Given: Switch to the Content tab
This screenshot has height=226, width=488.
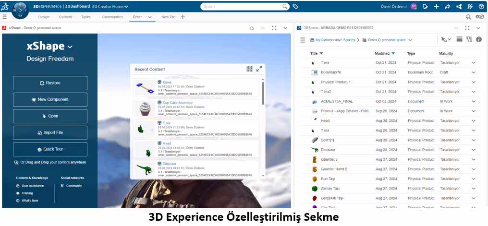Looking at the screenshot, I should (65, 17).
